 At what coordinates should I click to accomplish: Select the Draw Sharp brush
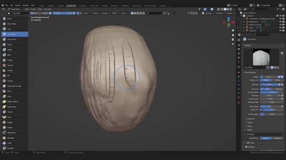pos(15,24)
